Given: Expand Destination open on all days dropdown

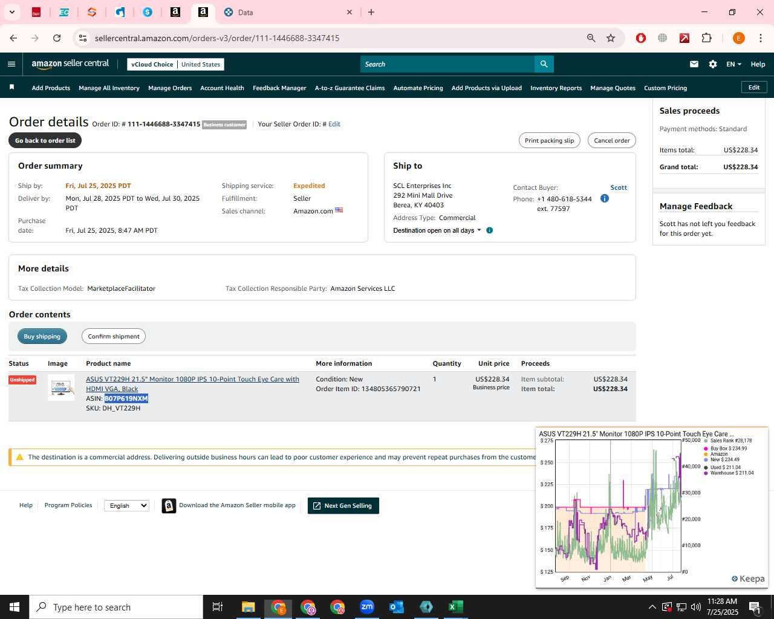Looking at the screenshot, I should point(437,230).
